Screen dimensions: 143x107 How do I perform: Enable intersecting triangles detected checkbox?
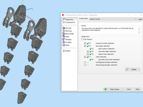(85, 65)
